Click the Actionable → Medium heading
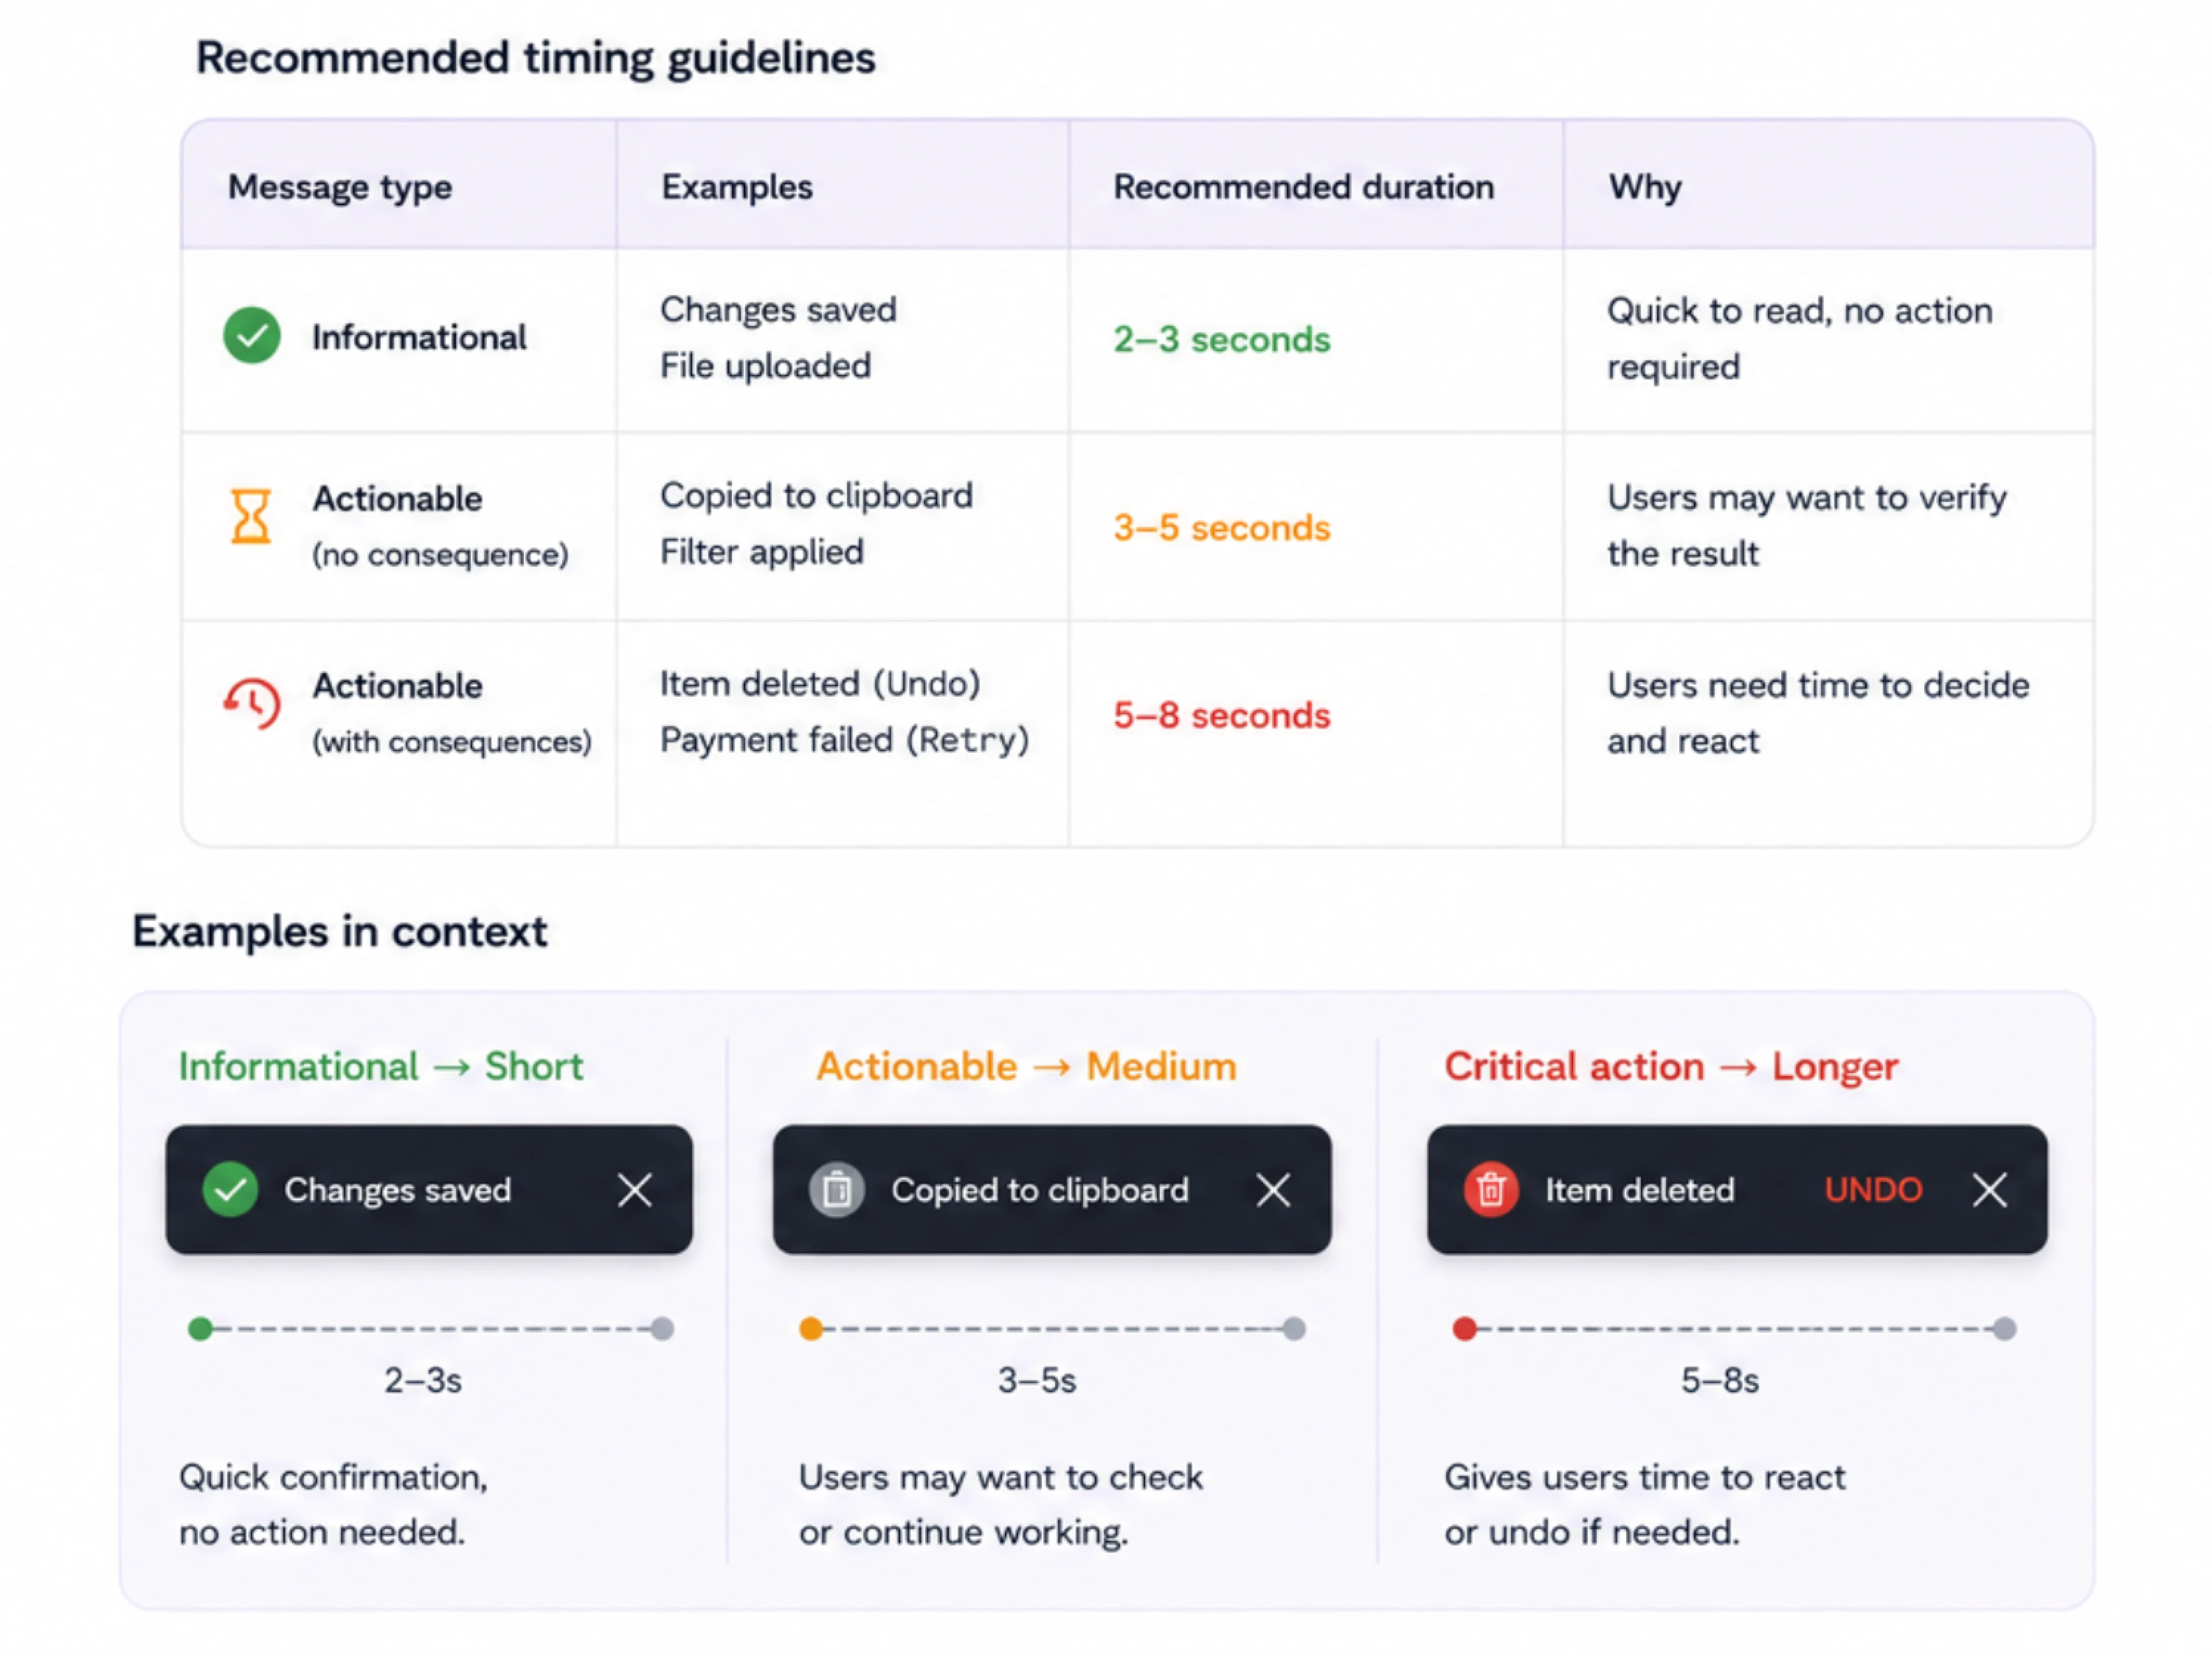This screenshot has width=2212, height=1656. pyautogui.click(x=1027, y=1067)
